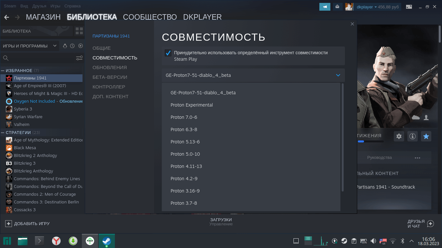Click the ДОБАВИТЬ ИГРУ button
This screenshot has width=442, height=248.
(x=28, y=223)
